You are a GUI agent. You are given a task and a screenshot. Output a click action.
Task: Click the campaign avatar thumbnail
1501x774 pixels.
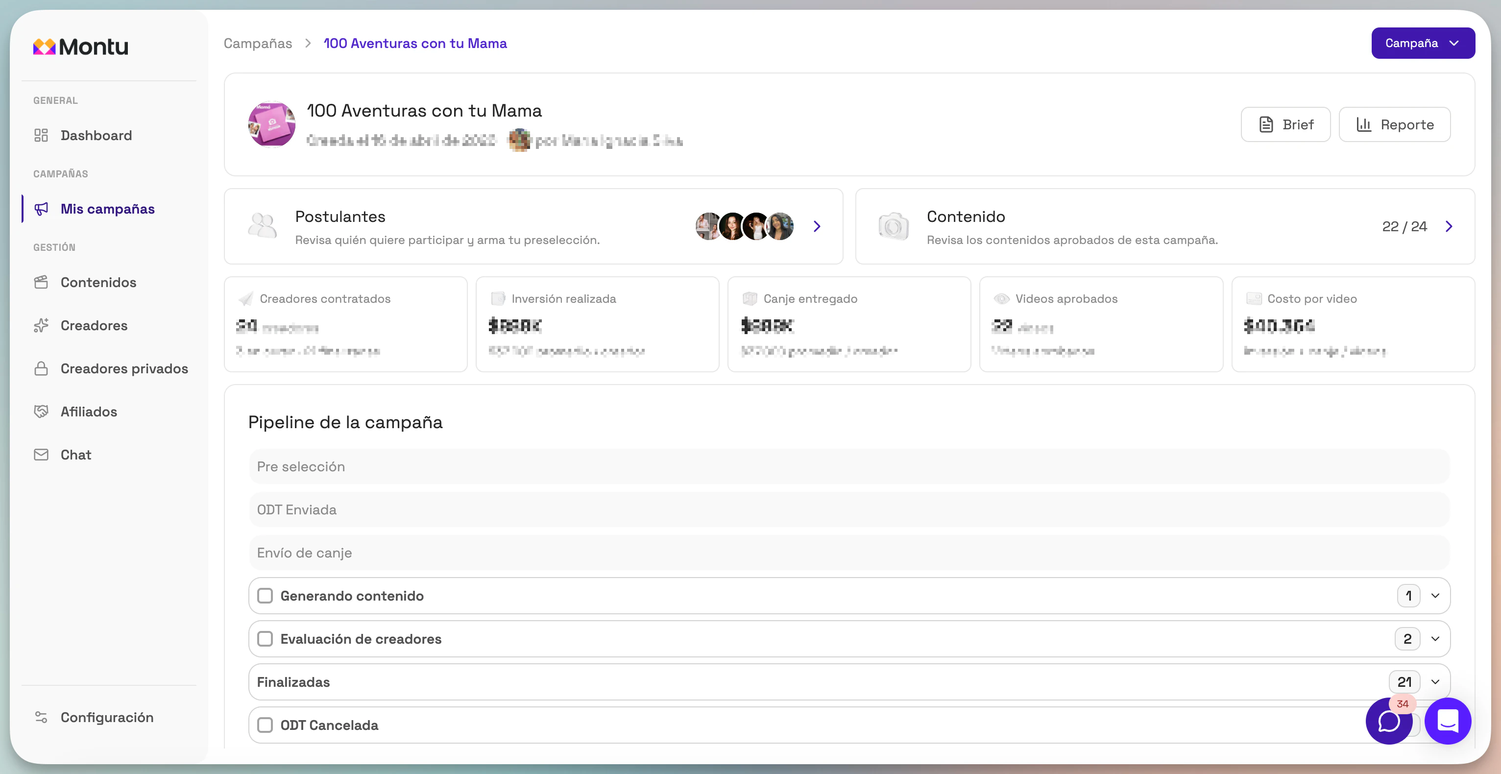(x=271, y=124)
